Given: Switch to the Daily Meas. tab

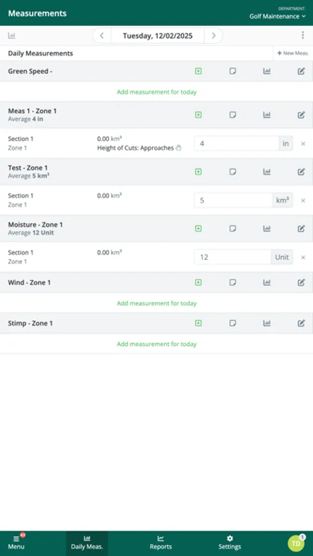Looking at the screenshot, I should (87, 543).
